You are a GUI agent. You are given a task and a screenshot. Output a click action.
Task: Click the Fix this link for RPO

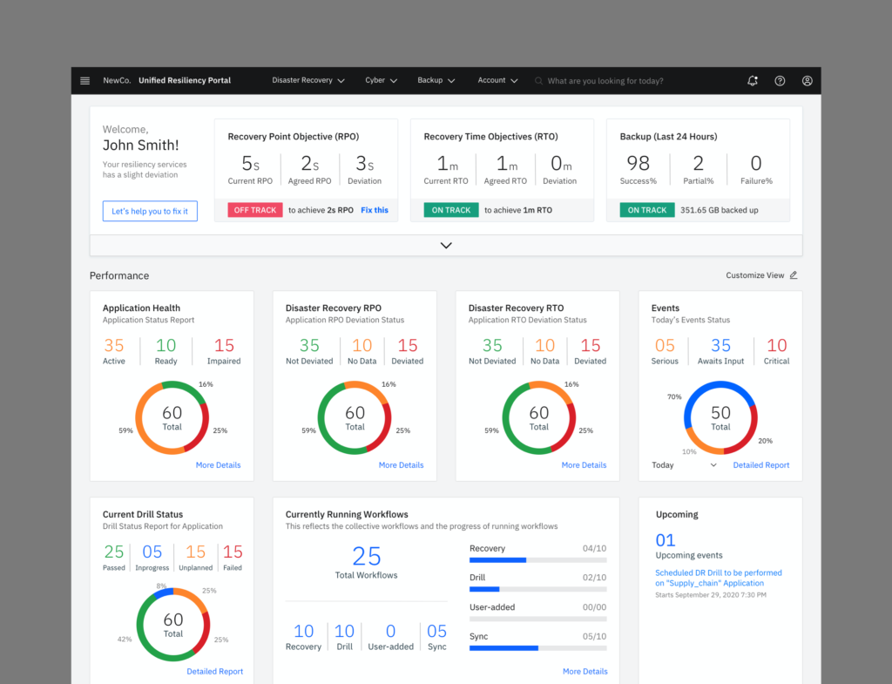tap(375, 210)
